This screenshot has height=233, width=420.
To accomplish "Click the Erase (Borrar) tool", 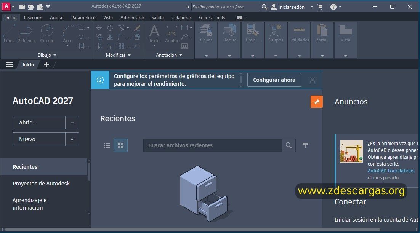I will 137,28.
